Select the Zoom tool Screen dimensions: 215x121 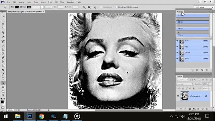pos(3,95)
